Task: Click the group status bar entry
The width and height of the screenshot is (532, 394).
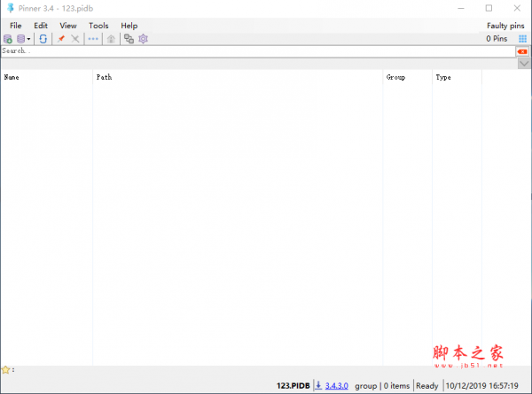Action: 365,386
